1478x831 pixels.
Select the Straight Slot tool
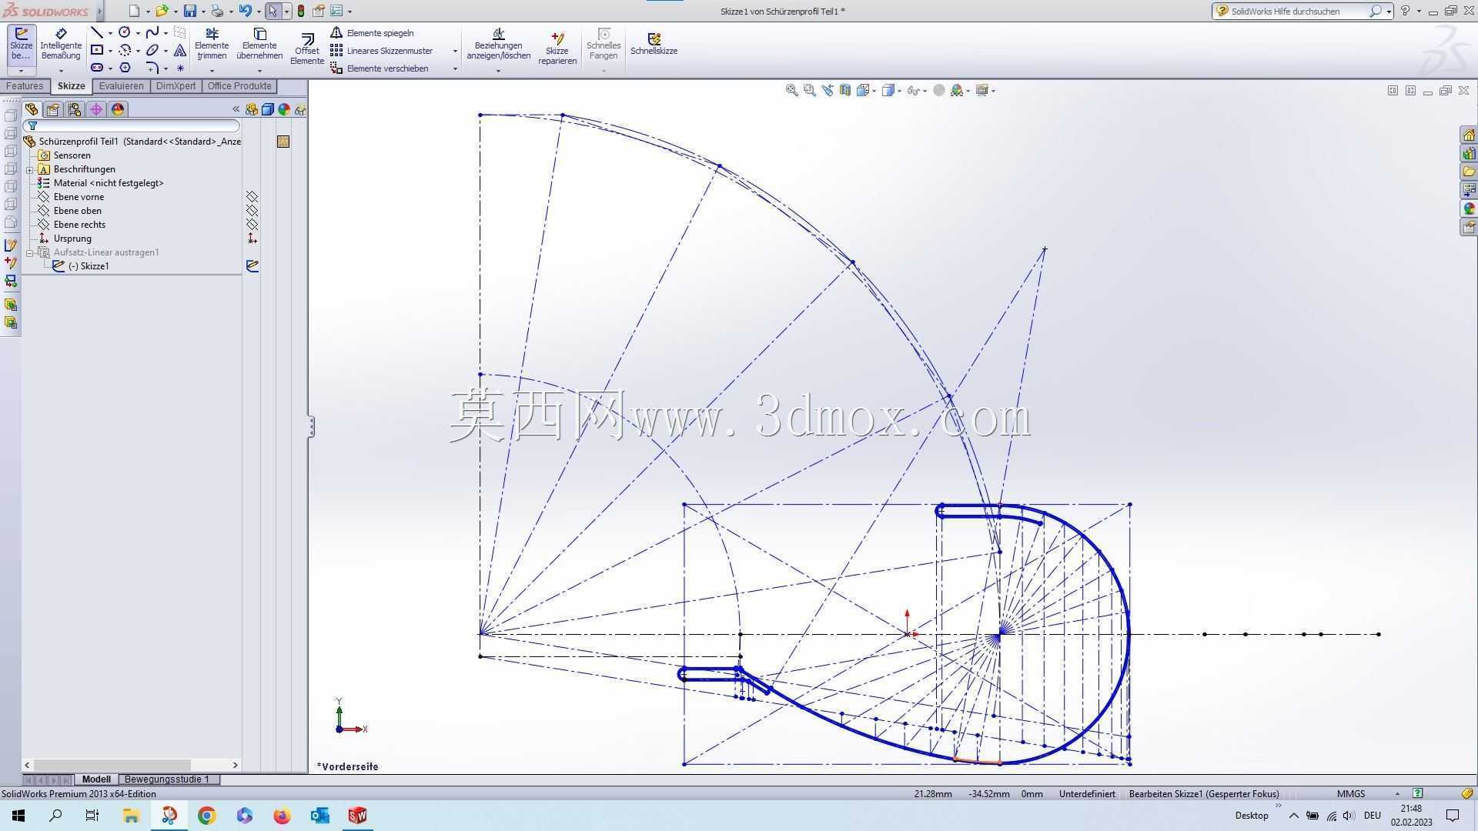(x=97, y=68)
